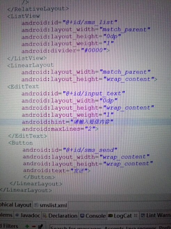Click the <Button opening tag

21,143
